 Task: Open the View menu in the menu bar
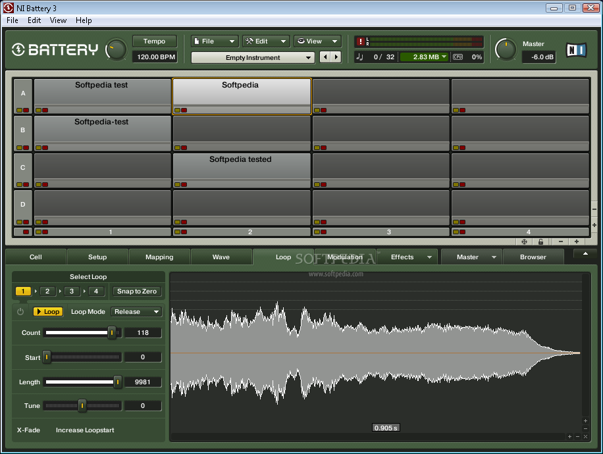pos(58,20)
